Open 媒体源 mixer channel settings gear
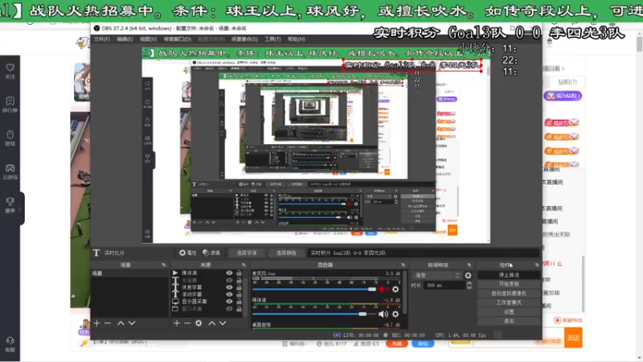Image resolution: width=643 pixels, height=362 pixels. (395, 314)
